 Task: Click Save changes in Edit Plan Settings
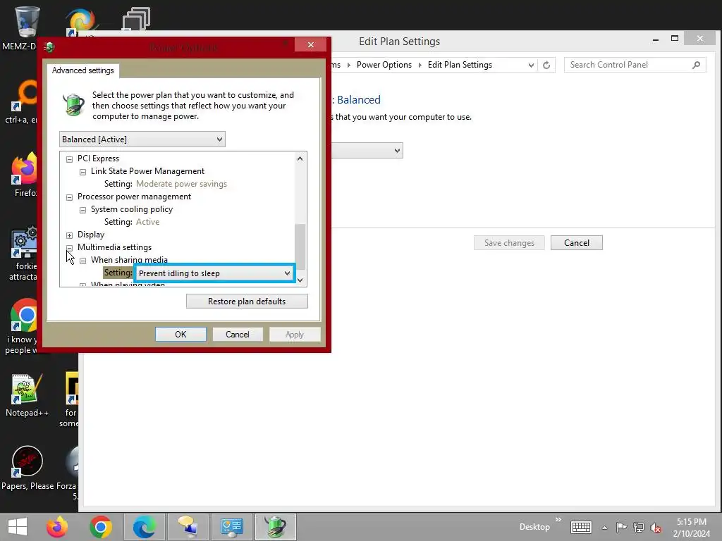point(509,243)
